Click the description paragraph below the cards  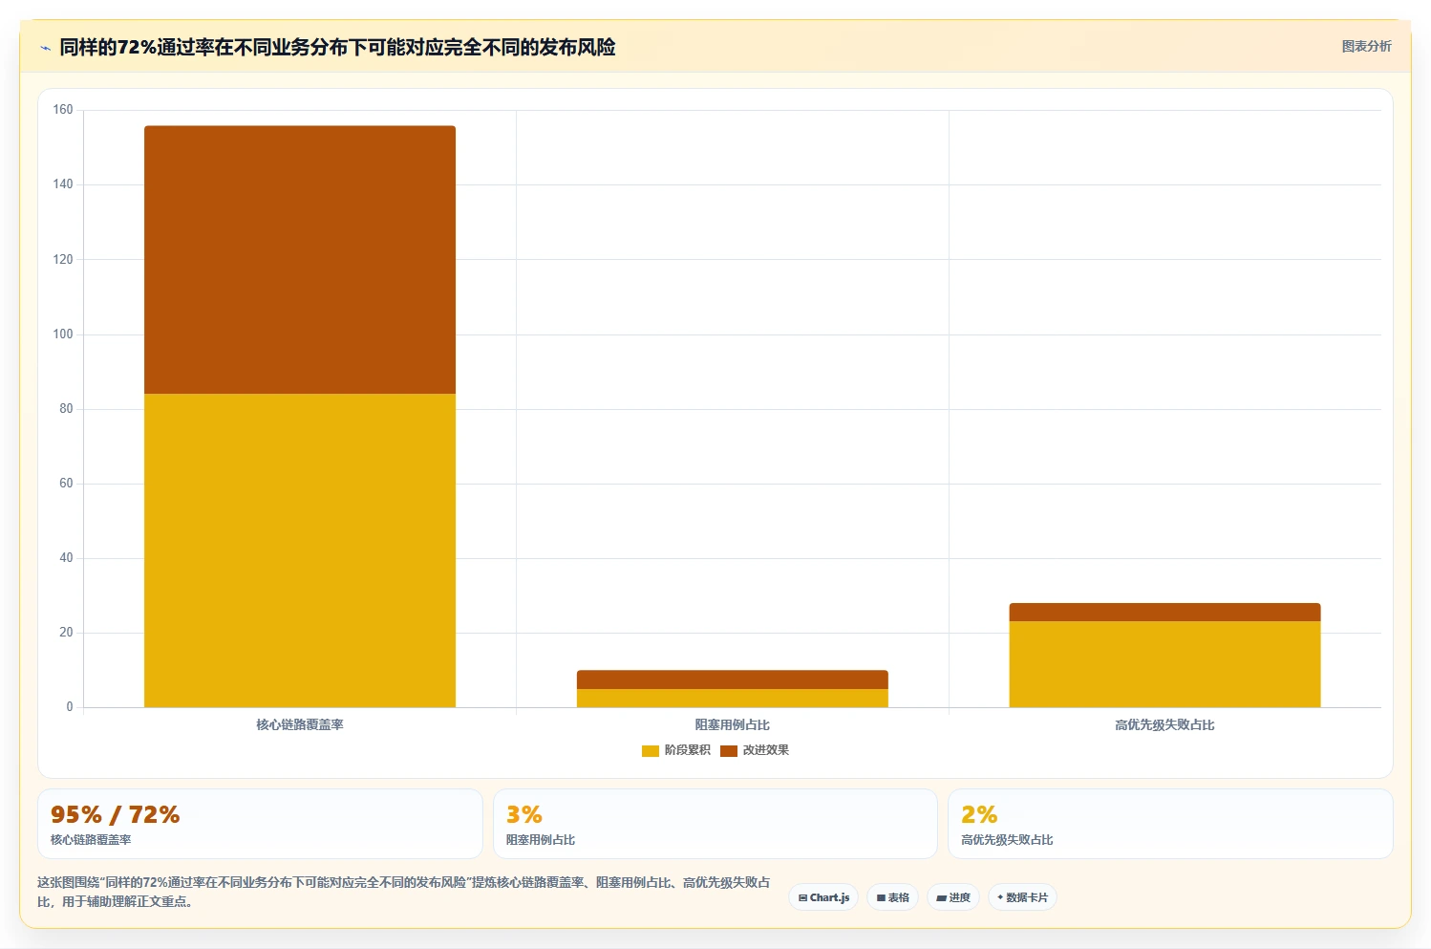(x=403, y=892)
